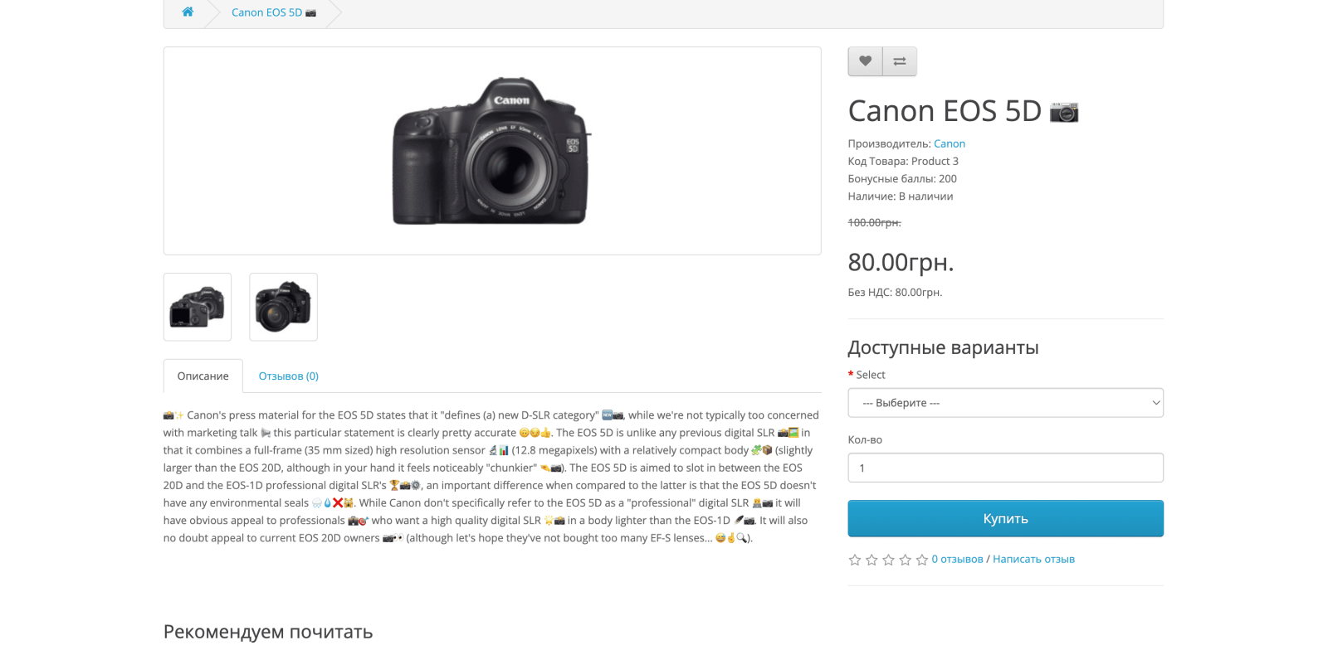Click the main Canon camera product image
Screen dimensions: 1328x650
491,151
